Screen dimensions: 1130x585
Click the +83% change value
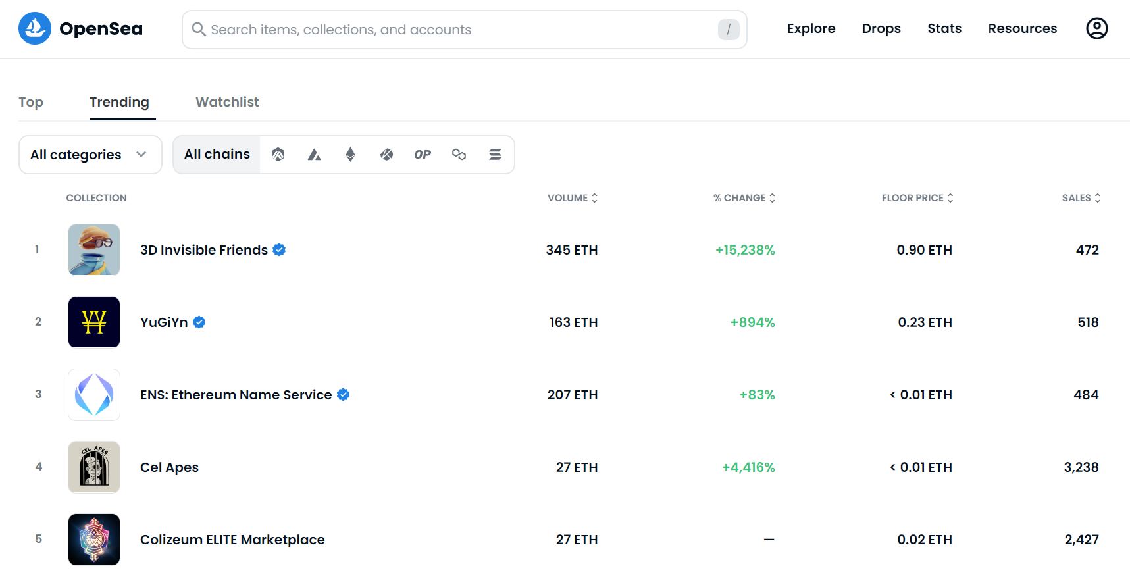[x=757, y=395]
